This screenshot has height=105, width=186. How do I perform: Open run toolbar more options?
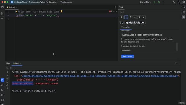15,68
